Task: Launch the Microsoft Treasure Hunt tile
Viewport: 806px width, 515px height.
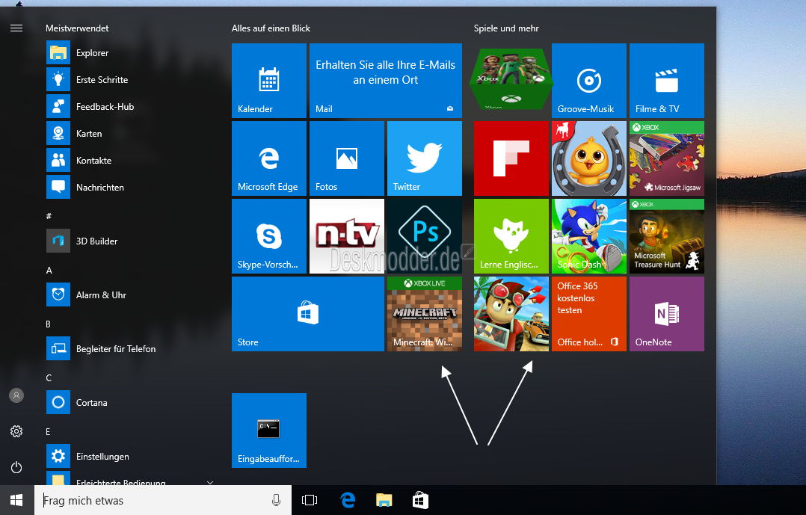Action: click(667, 236)
